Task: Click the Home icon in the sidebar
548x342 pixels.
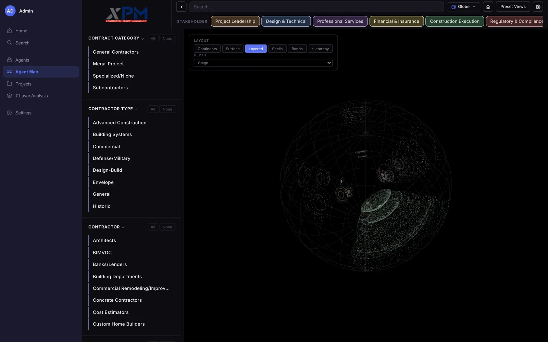Action: (10, 31)
